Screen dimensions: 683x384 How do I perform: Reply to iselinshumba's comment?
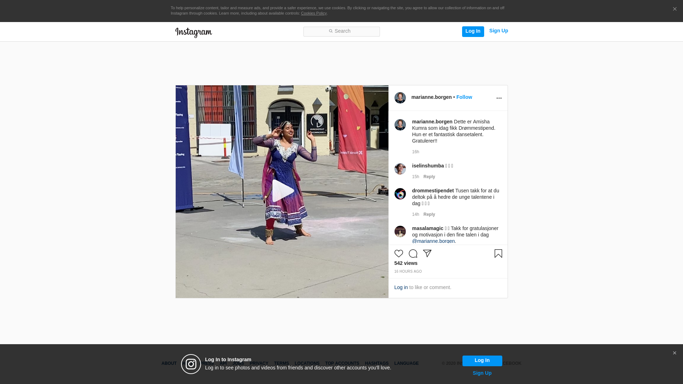tap(429, 177)
